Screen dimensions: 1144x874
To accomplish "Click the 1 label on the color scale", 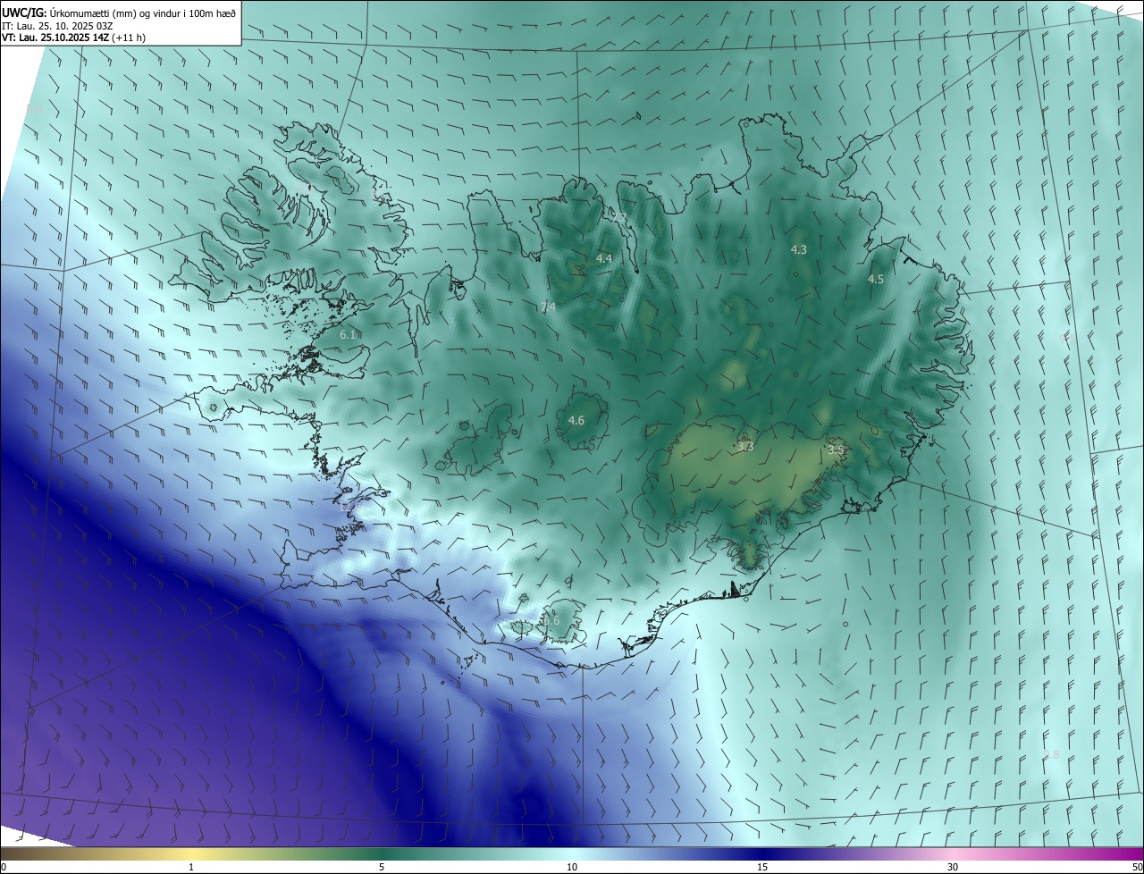I will [x=191, y=867].
